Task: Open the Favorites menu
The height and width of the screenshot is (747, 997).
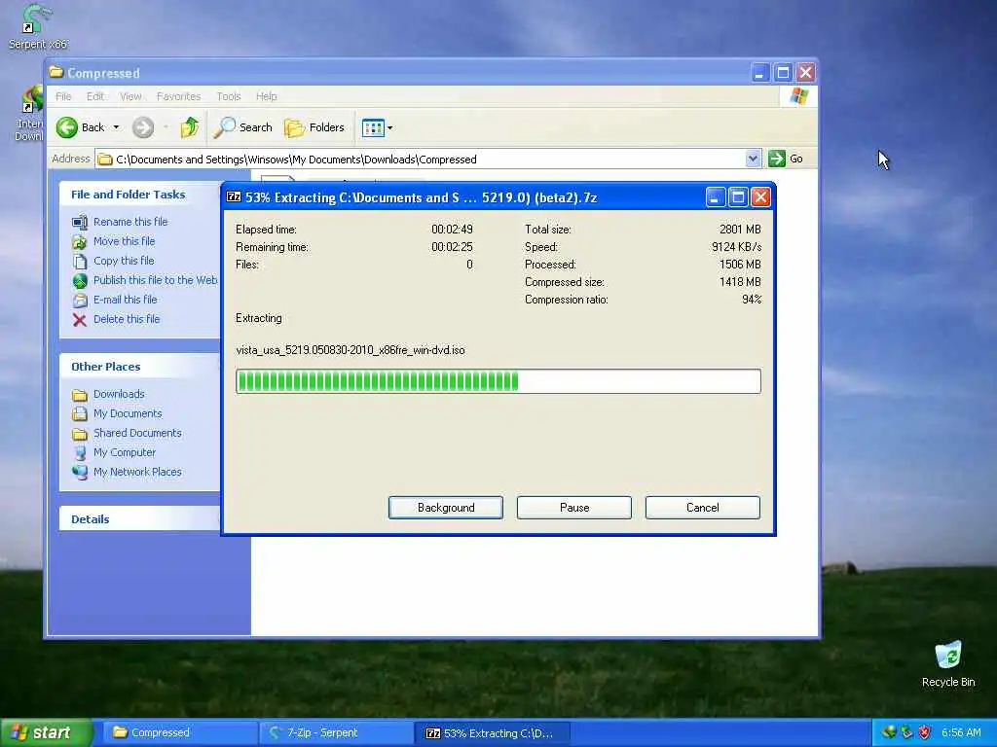Action: (x=179, y=96)
